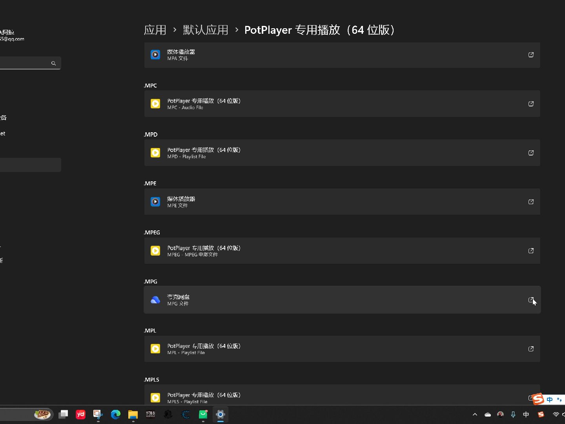Open Task View on the taskbar
The height and width of the screenshot is (424, 565).
(x=63, y=414)
